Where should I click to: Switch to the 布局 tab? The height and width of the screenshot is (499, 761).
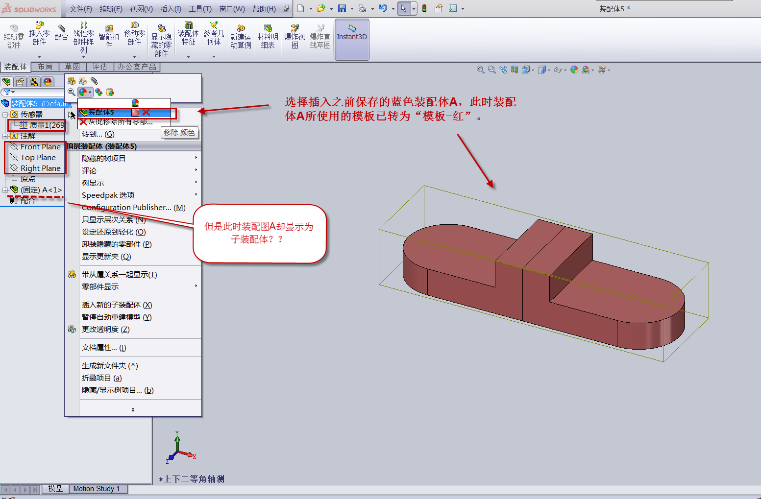[45, 67]
